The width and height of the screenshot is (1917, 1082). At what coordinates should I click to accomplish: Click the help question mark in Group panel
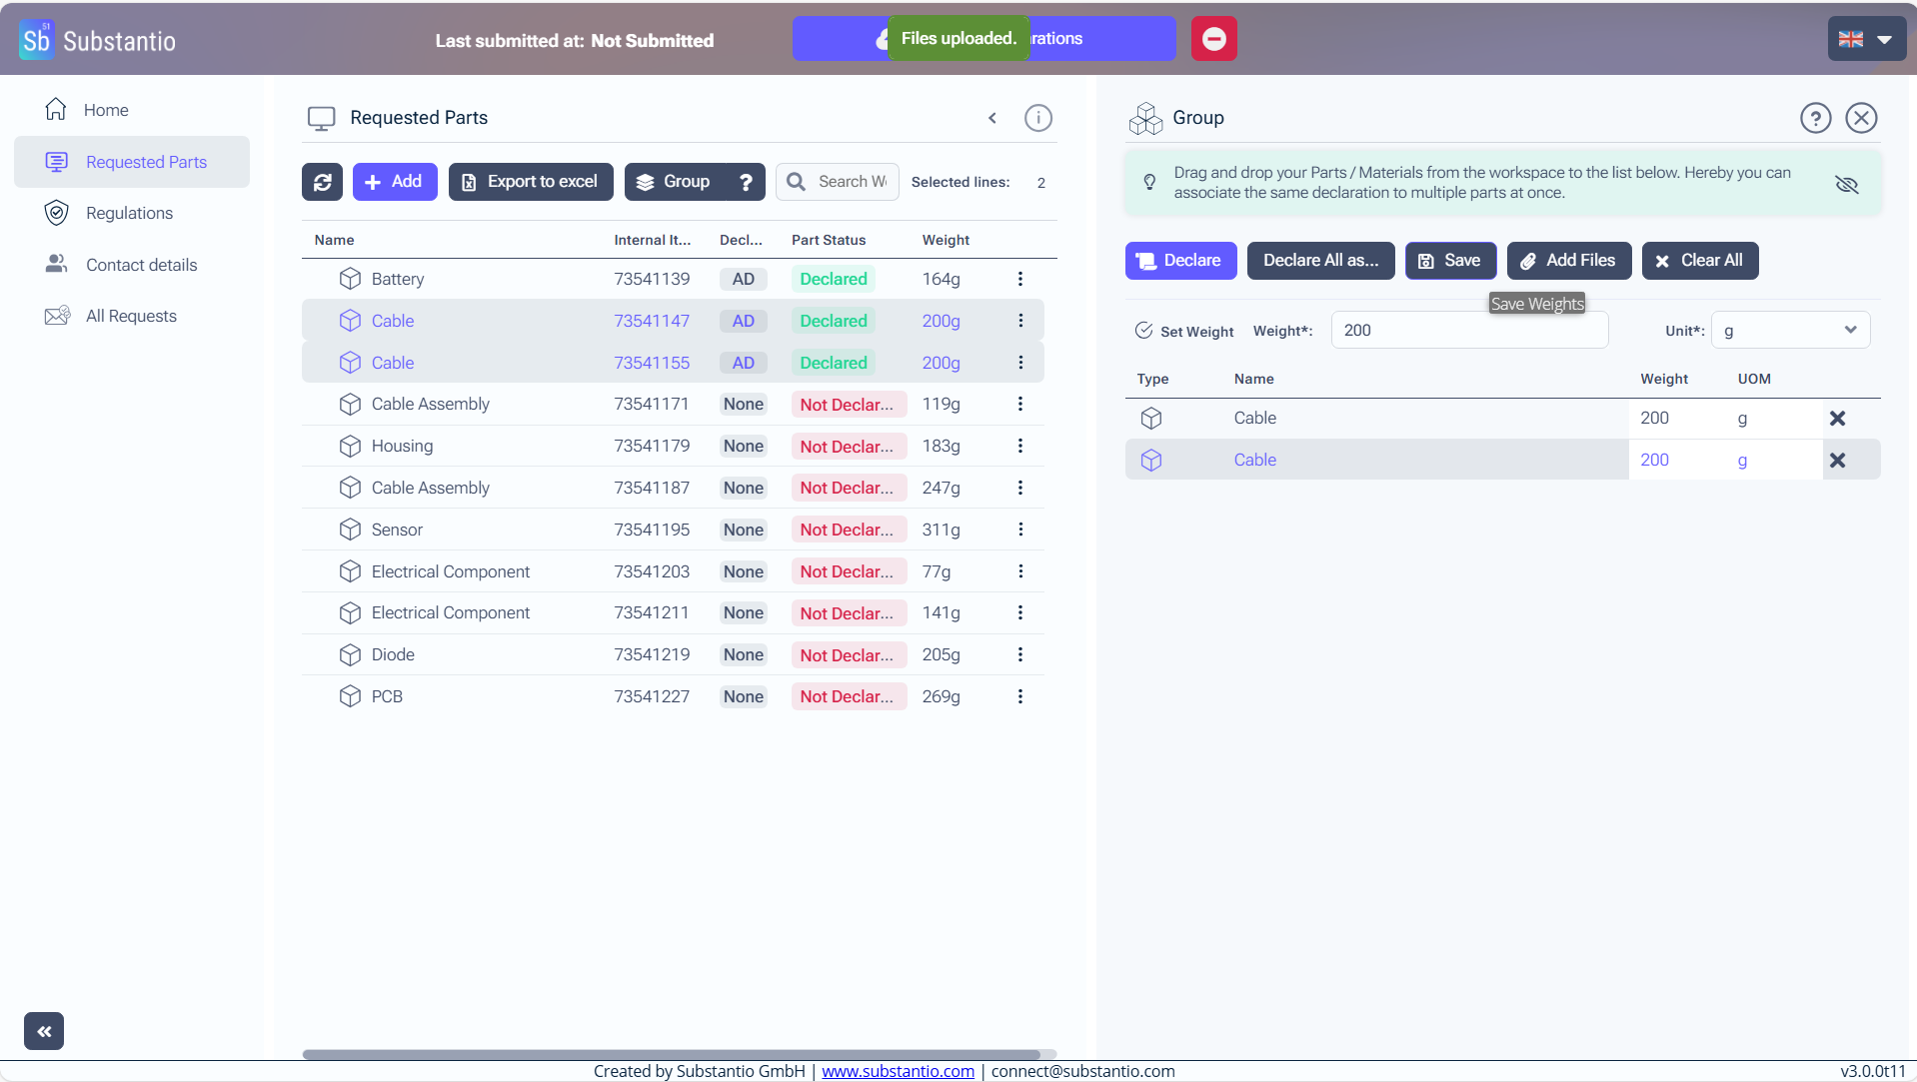coord(1815,118)
